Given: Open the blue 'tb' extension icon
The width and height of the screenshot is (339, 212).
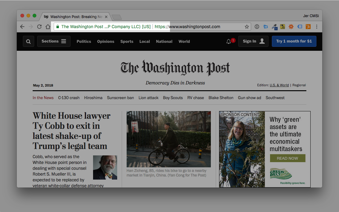Looking at the screenshot, I should point(265,27).
